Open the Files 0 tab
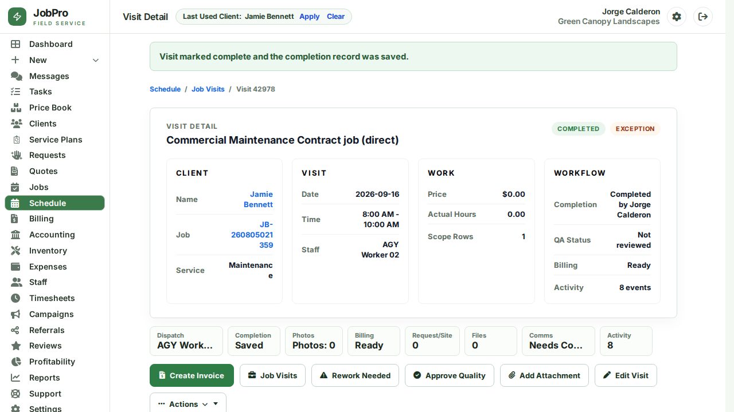Image resolution: width=734 pixels, height=412 pixels. tap(491, 341)
